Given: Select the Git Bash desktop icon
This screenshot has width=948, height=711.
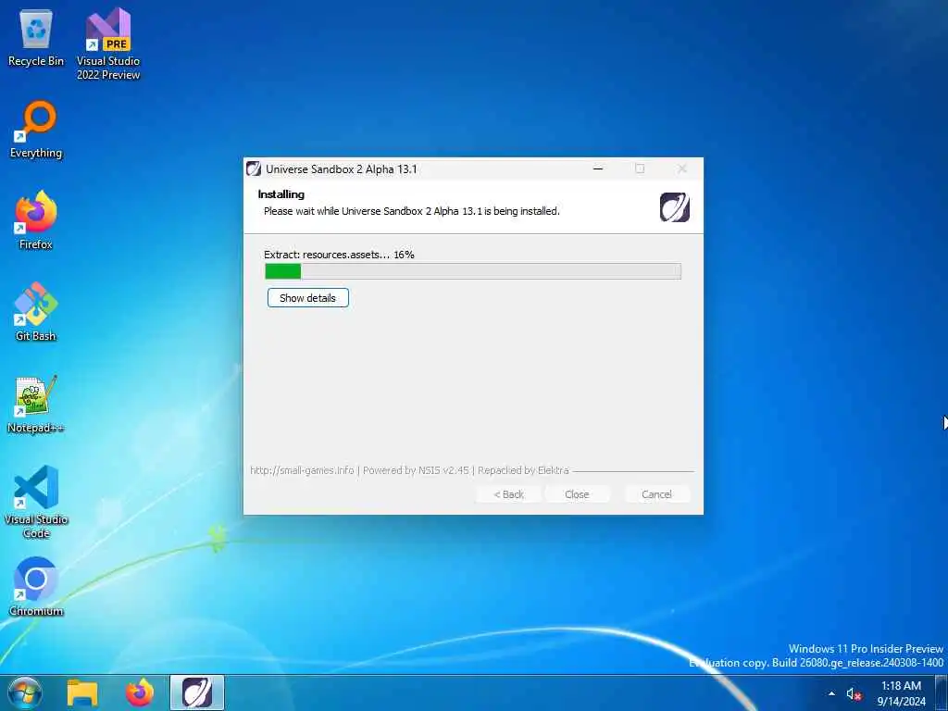Looking at the screenshot, I should [36, 312].
